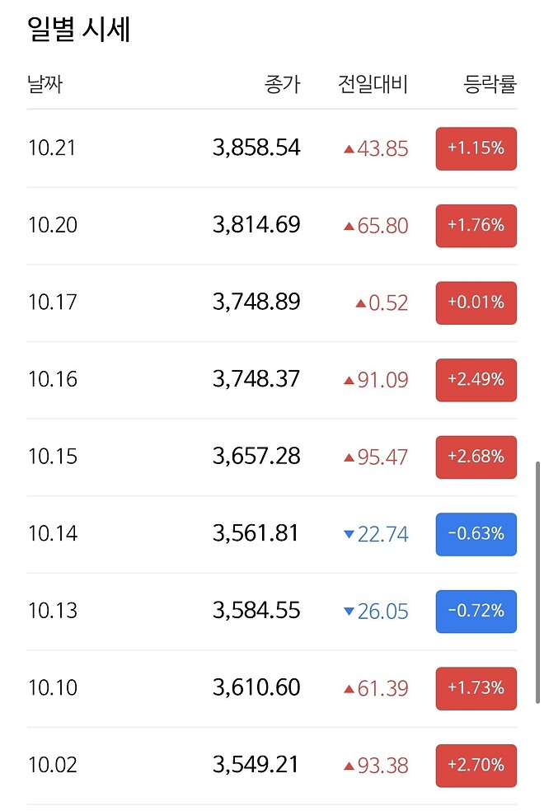This screenshot has height=811, width=544.
Task: Click the 종가 column header
Action: click(x=283, y=83)
